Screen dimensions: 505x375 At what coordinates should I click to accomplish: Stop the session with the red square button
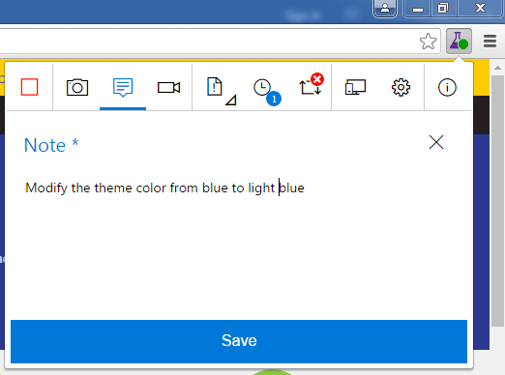pyautogui.click(x=29, y=87)
